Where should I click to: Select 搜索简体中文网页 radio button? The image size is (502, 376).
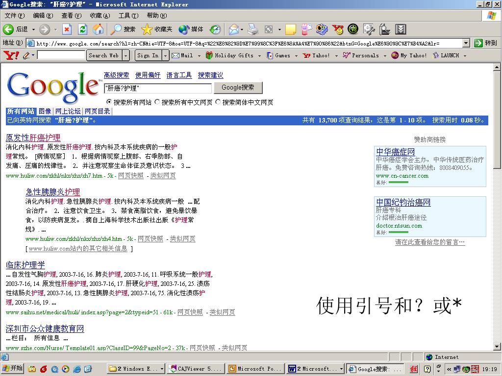[x=218, y=102]
